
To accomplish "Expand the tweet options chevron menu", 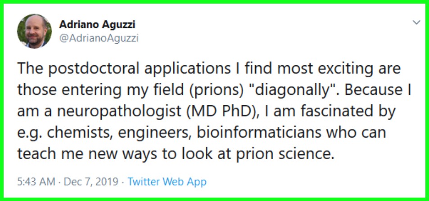I will click(416, 22).
